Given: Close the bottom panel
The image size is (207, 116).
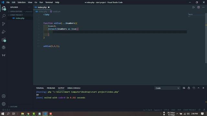Looking at the screenshot, I should [203, 88].
